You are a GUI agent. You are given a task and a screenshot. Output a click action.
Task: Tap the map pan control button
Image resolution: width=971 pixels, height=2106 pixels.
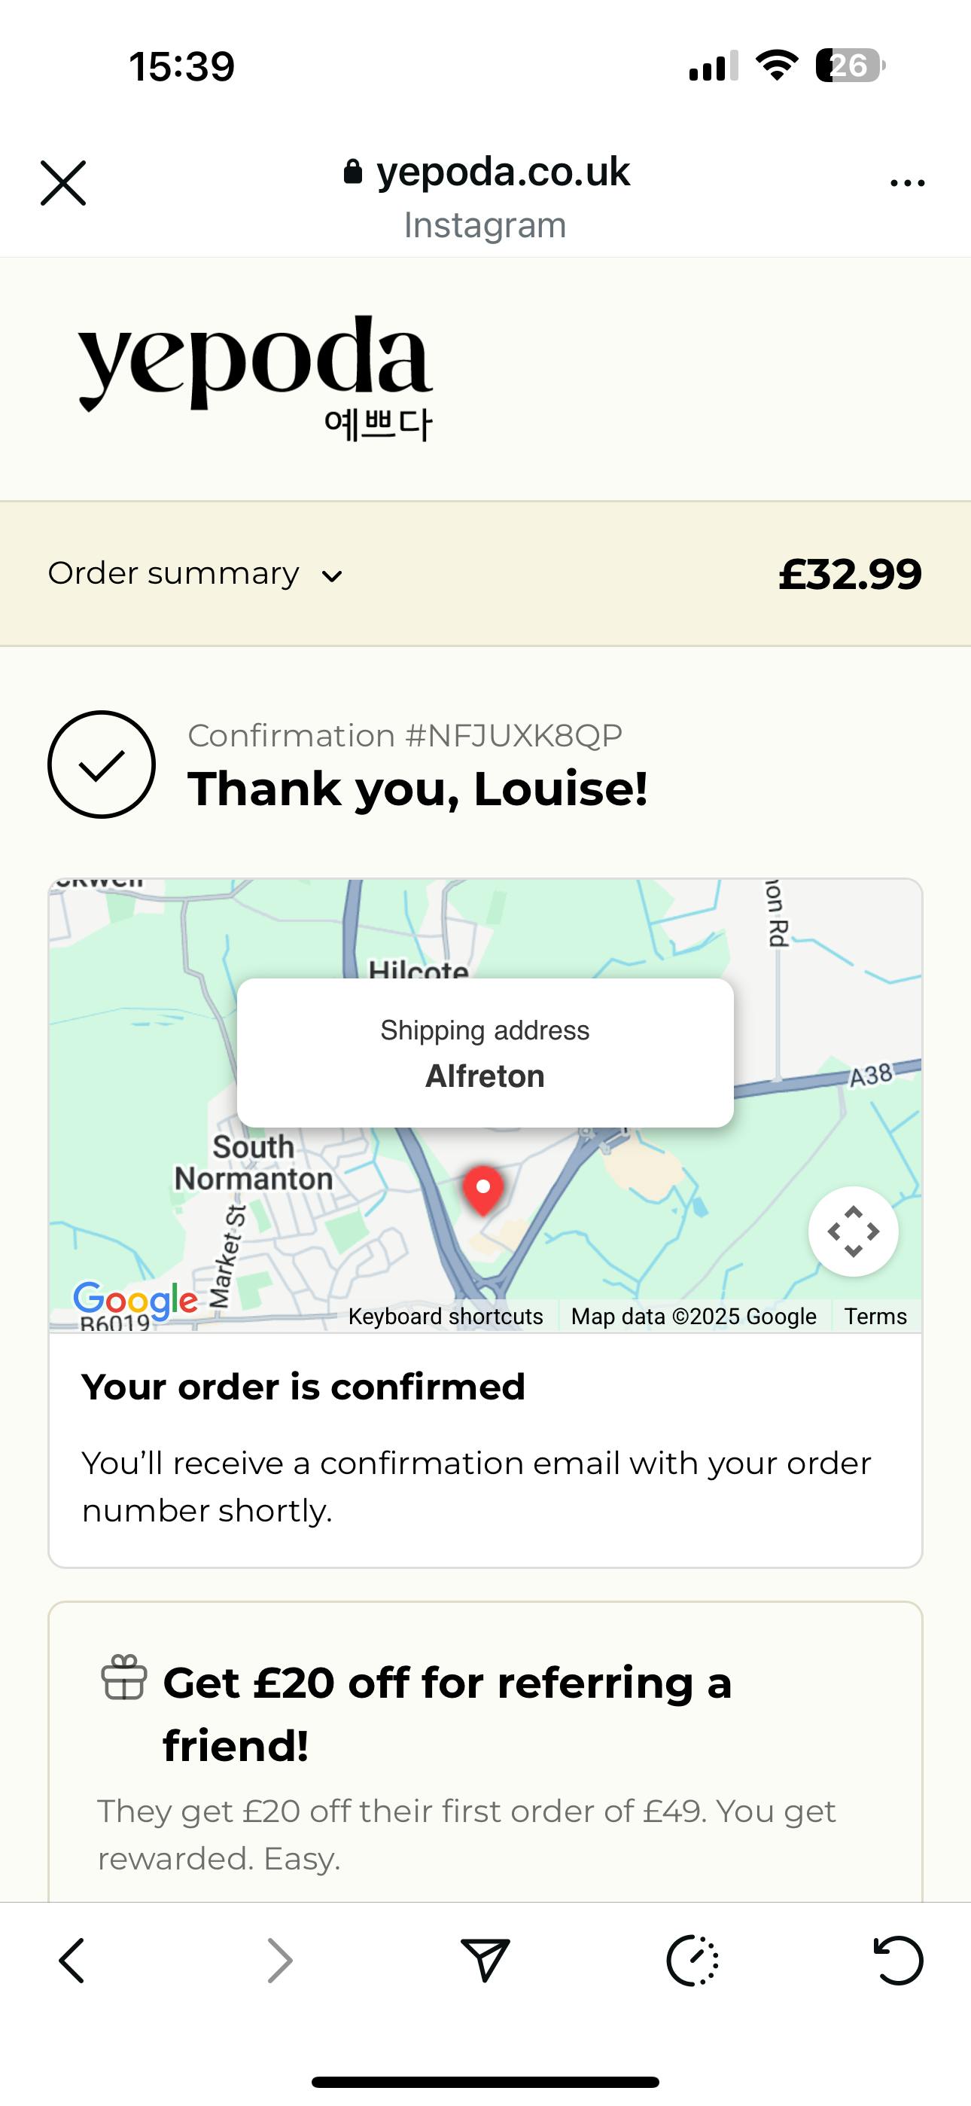(x=853, y=1232)
